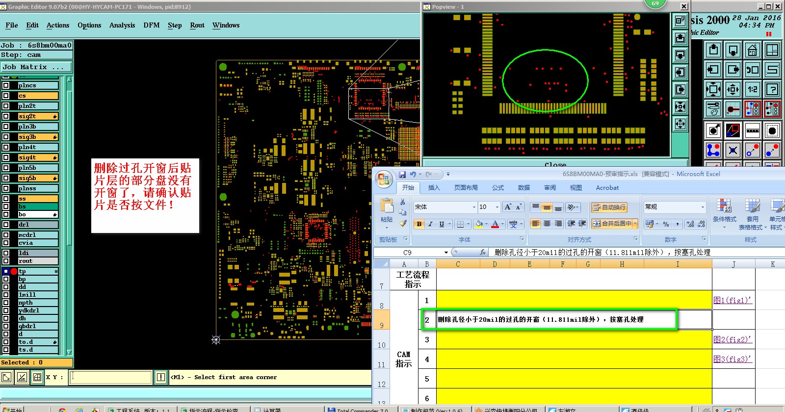This screenshot has height=412, width=785.
Task: Click the X Y coordinate input field
Action: (111, 377)
